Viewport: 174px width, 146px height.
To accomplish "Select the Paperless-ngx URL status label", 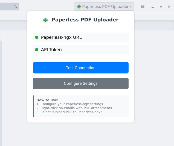I will point(61,37).
